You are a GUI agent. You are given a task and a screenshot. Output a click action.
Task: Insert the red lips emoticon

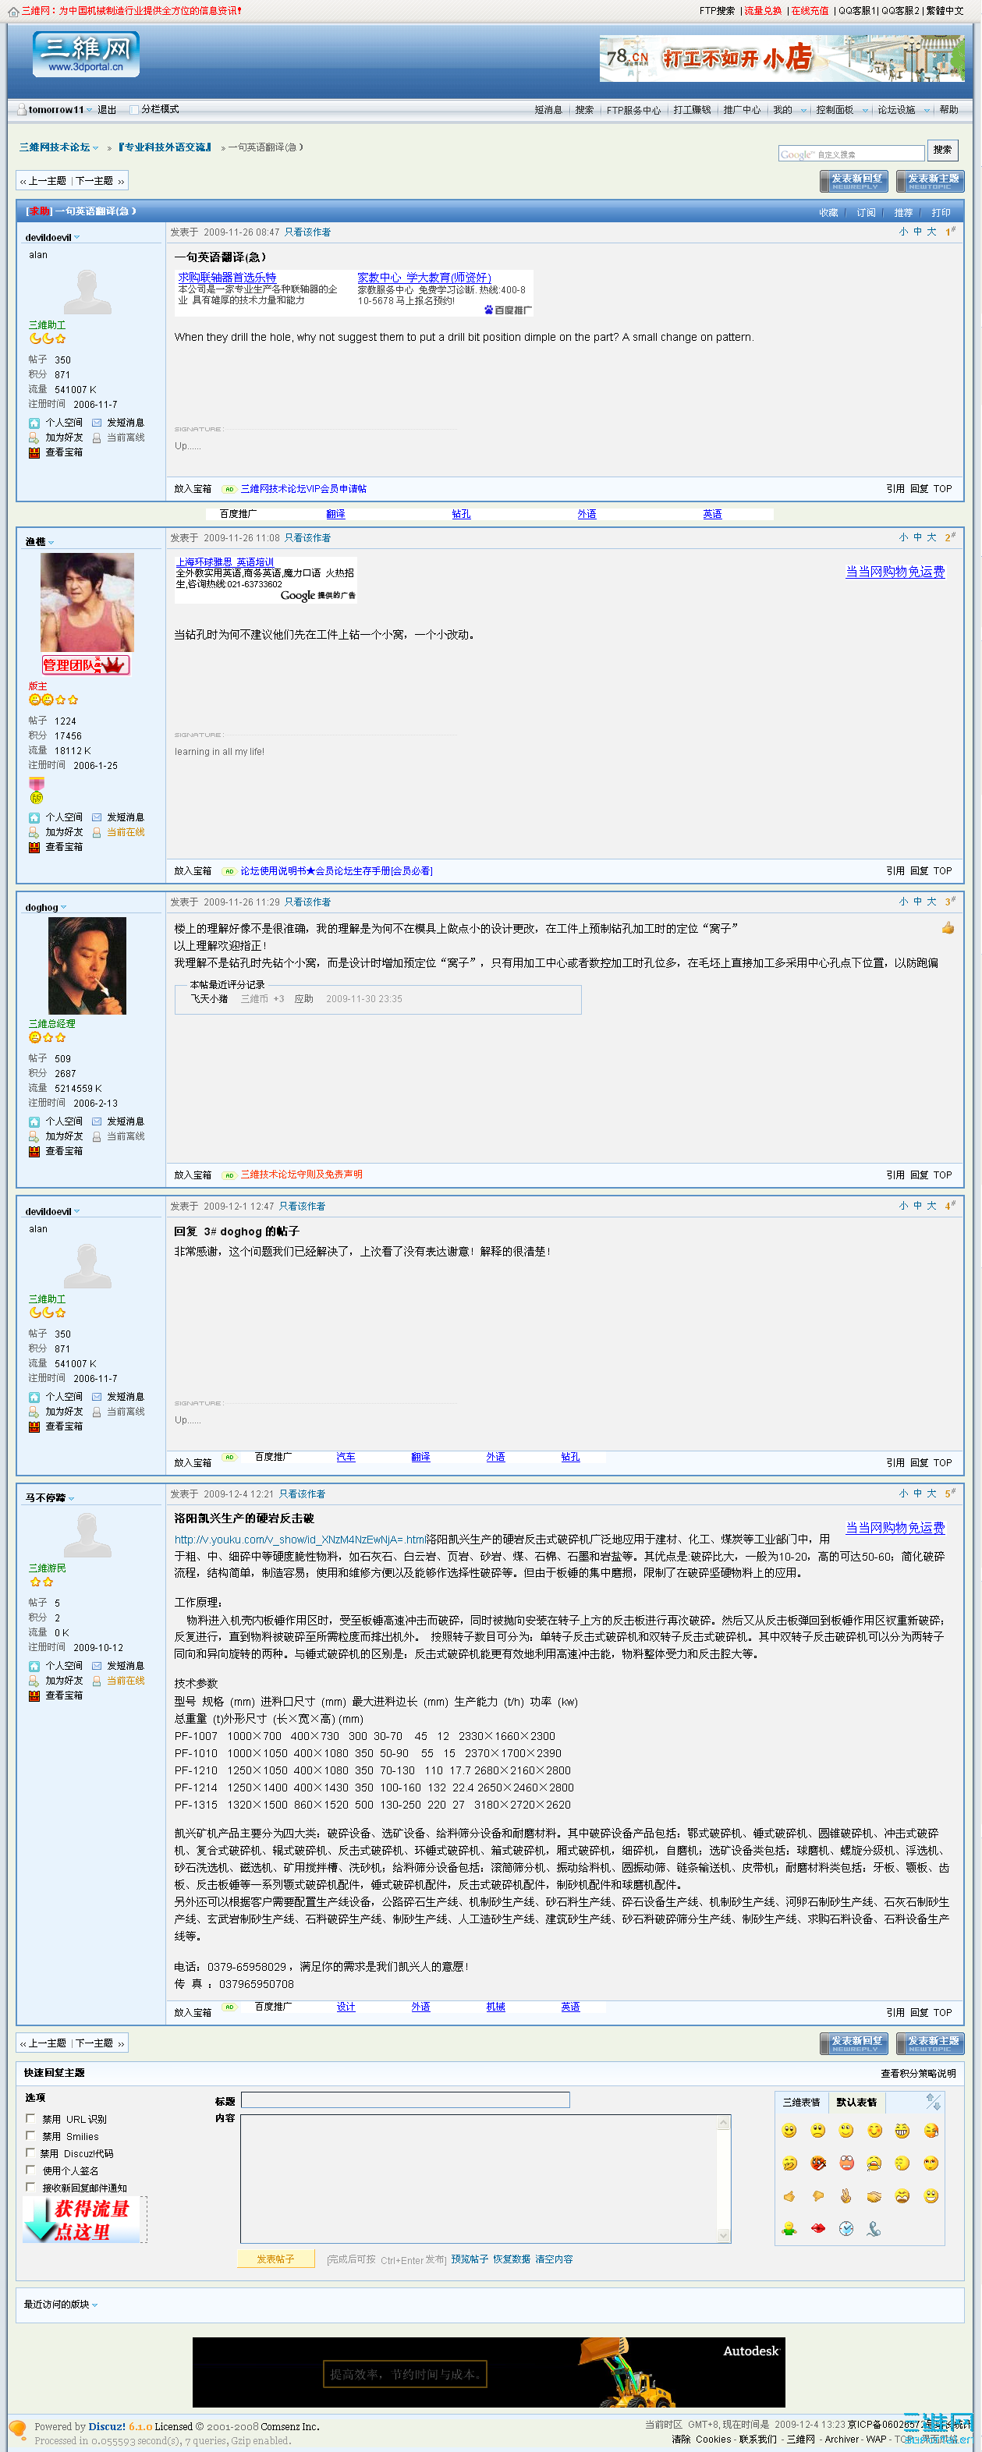pyautogui.click(x=817, y=2228)
